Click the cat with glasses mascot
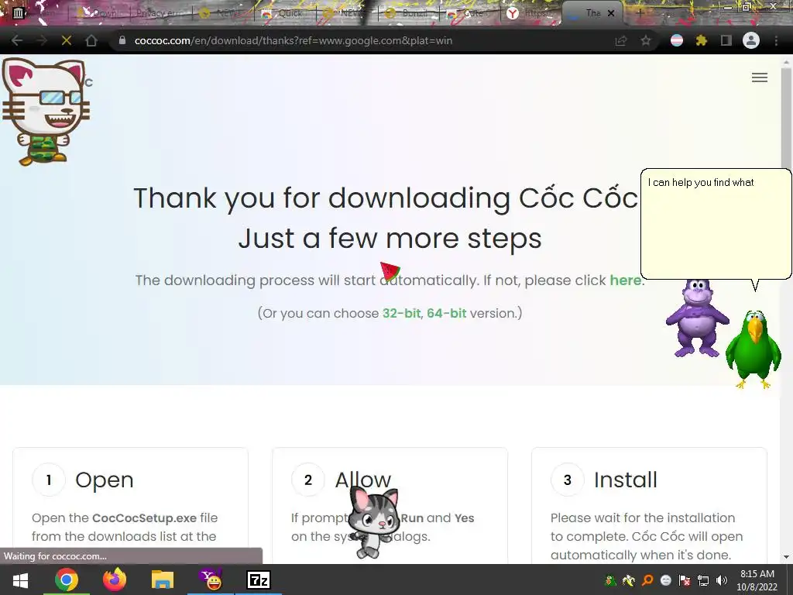The width and height of the screenshot is (793, 595). (x=46, y=112)
